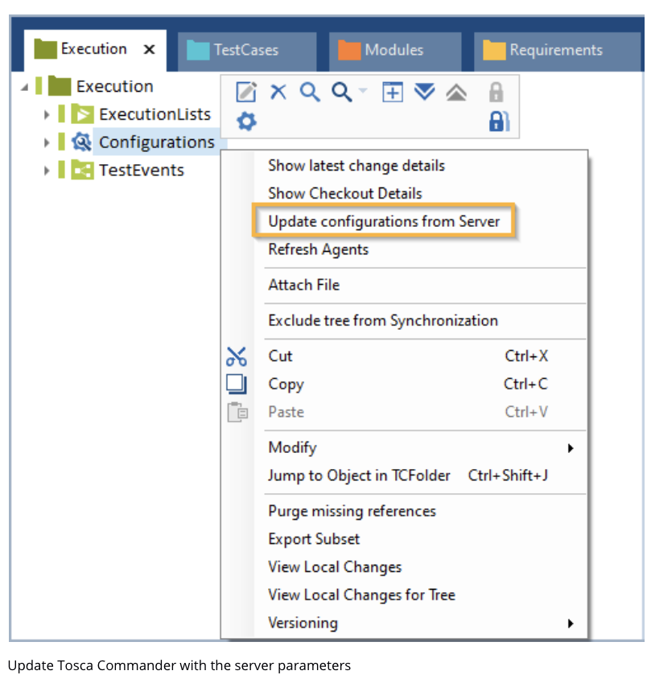
Task: Choose View Local Changes for Tree
Action: [x=405, y=595]
